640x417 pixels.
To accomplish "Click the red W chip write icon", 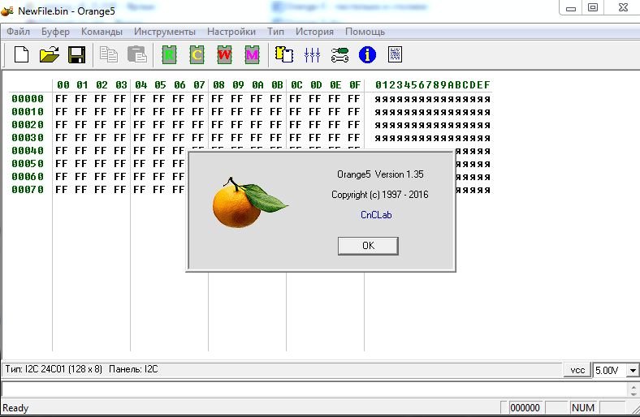I will (x=224, y=54).
